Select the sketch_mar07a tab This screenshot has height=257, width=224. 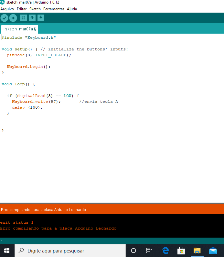click(x=20, y=29)
